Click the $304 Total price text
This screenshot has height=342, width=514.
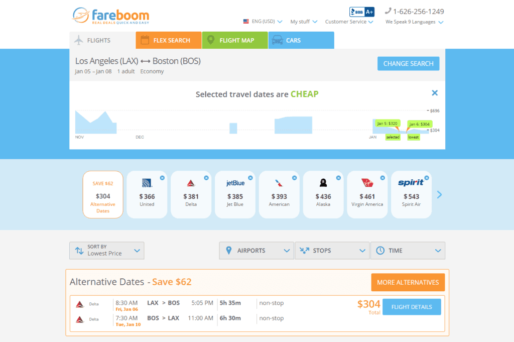coord(368,307)
